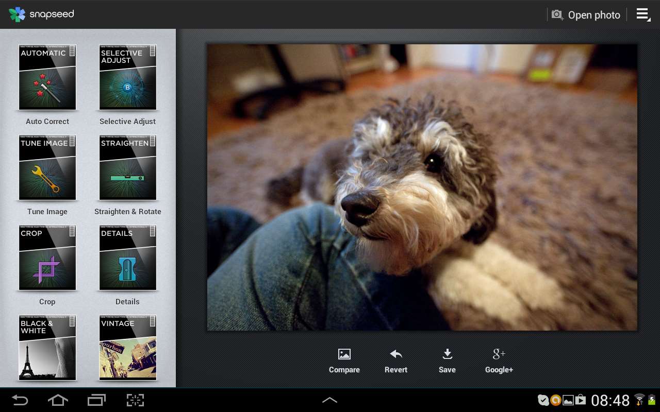This screenshot has height=412, width=660.
Task: Open a new photo
Action: tap(586, 14)
